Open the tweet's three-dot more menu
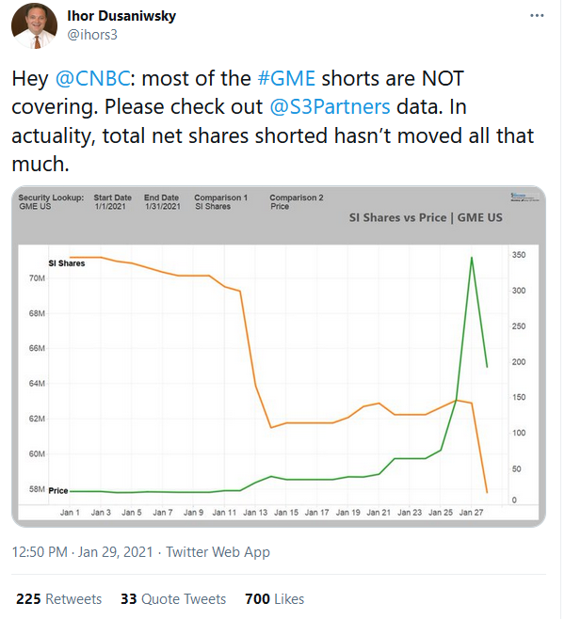Screen dimensions: 565x619 tap(536, 17)
